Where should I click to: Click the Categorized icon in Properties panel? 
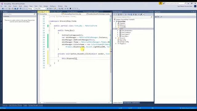[x=156, y=17]
